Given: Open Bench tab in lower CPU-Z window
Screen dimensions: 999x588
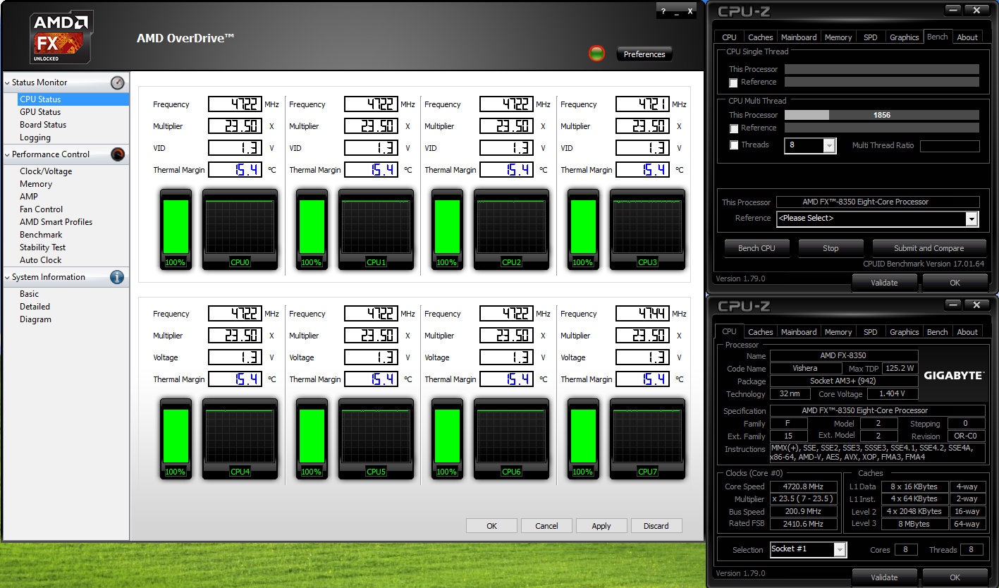Looking at the screenshot, I should (x=937, y=332).
